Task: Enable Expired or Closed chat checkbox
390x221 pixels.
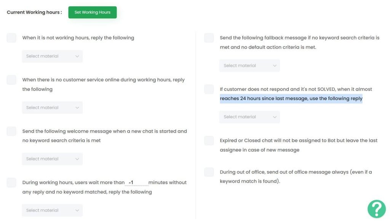Action: click(x=209, y=140)
